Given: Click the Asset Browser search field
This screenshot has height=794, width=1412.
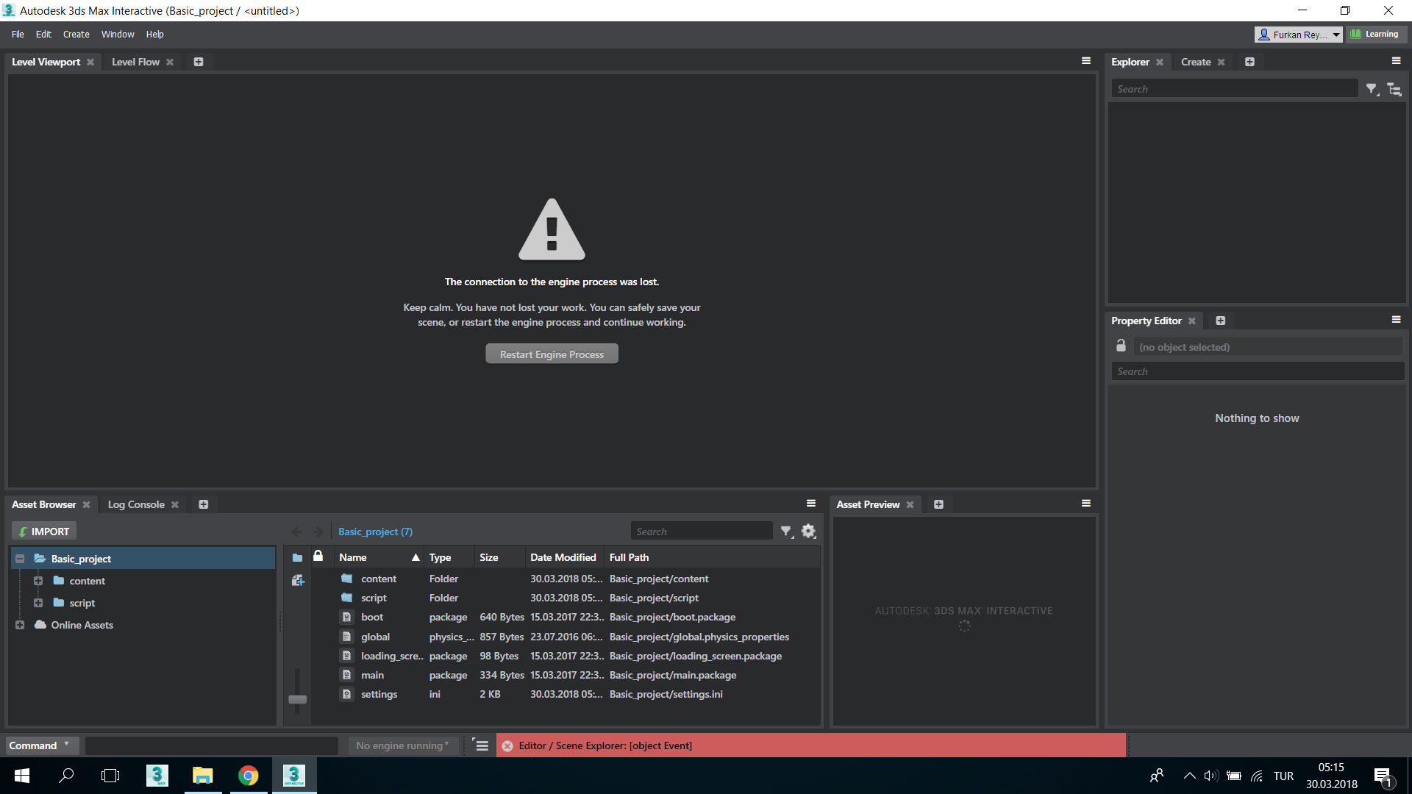Looking at the screenshot, I should pyautogui.click(x=702, y=532).
